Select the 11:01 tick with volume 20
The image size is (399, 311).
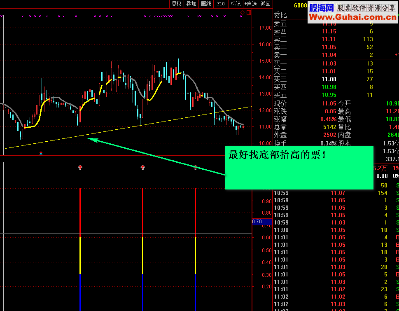(x=336, y=267)
